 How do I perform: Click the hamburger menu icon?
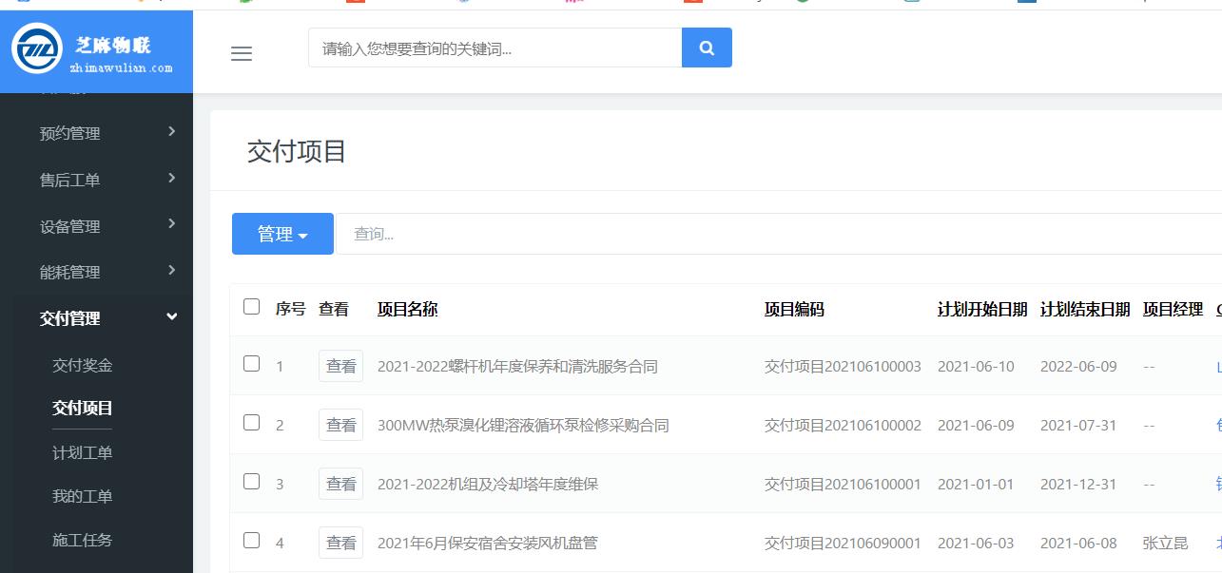[x=242, y=53]
